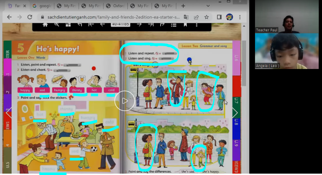Click the 'Lesson Two Grammar and song' heading
This screenshot has width=322, height=175.
click(204, 46)
